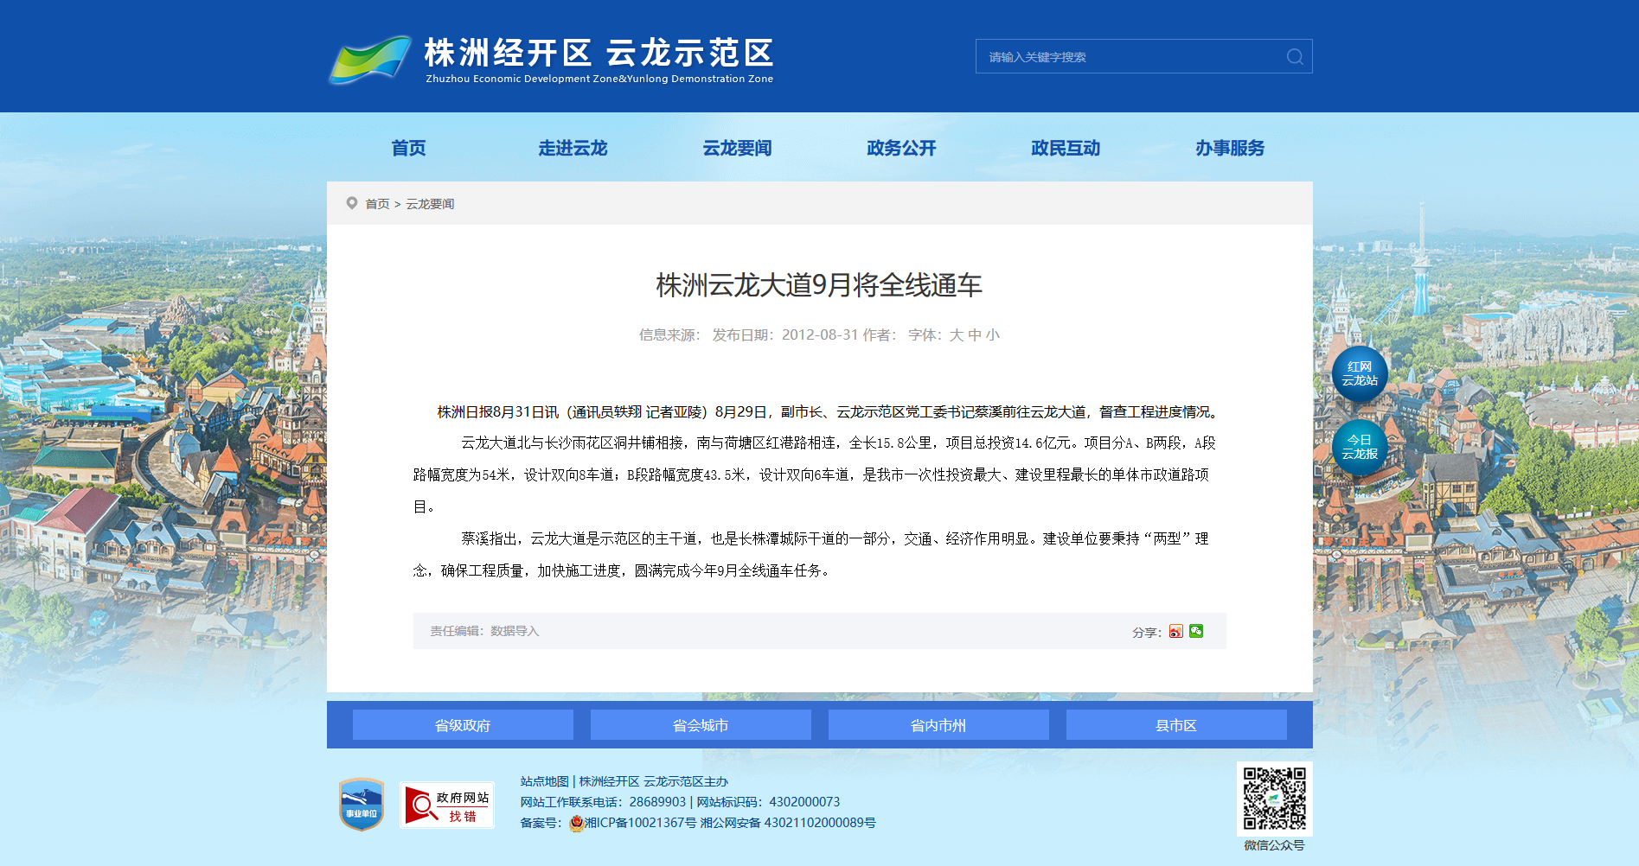The height and width of the screenshot is (866, 1639).
Task: Click the WeChat QR code image
Action: click(x=1275, y=799)
